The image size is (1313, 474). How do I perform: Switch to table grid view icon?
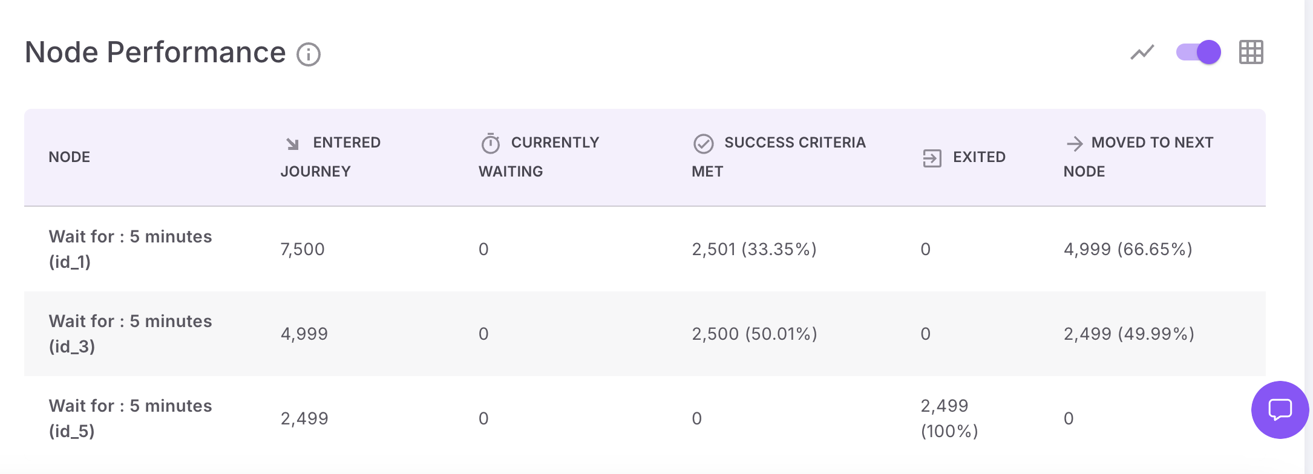1251,53
